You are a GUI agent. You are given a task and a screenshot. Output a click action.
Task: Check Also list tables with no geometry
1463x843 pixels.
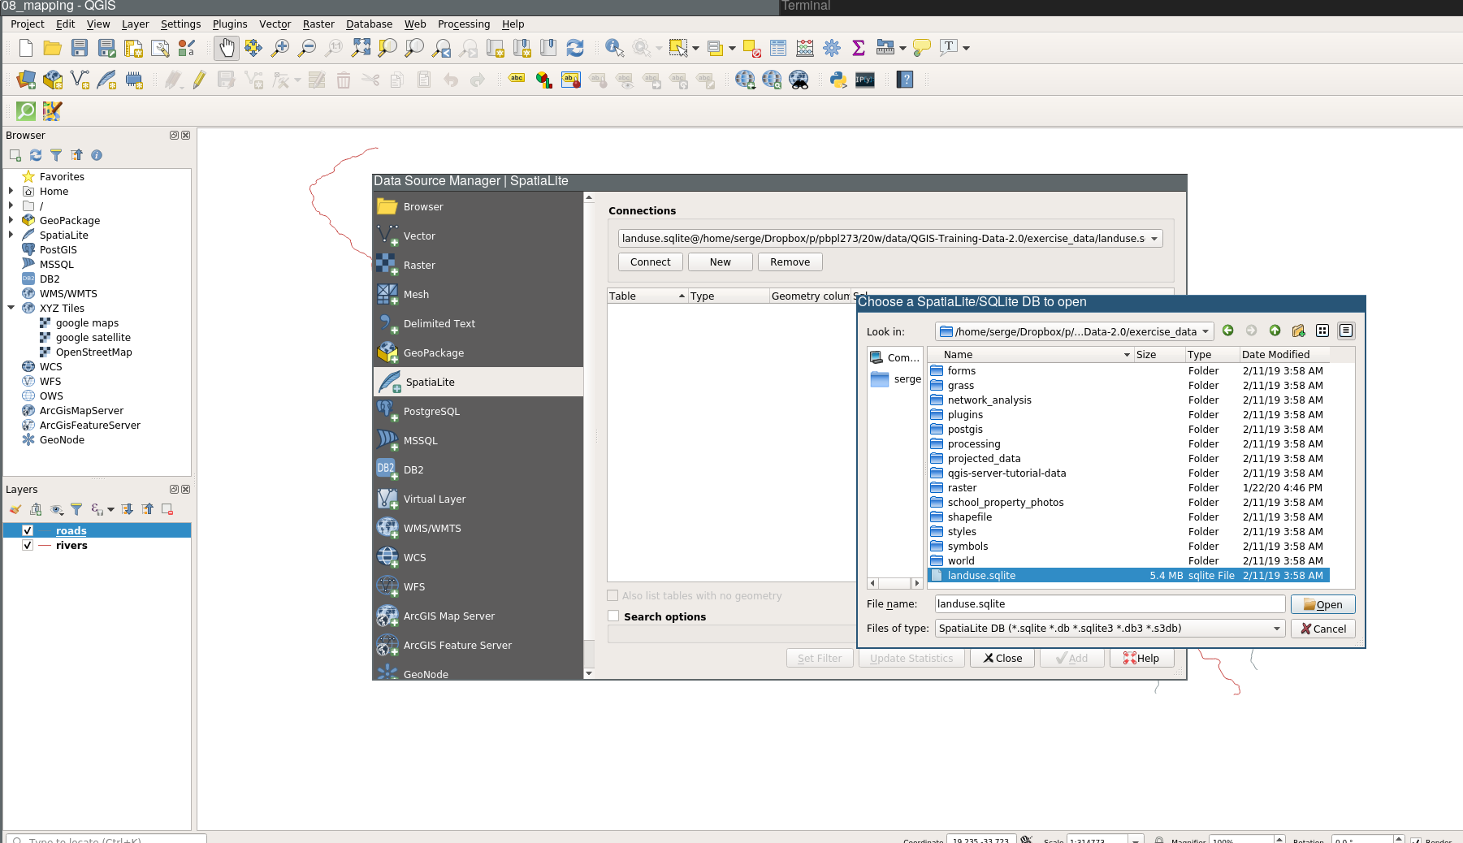click(613, 595)
